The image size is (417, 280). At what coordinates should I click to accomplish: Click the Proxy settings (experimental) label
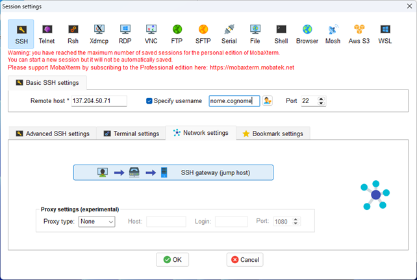(80, 209)
